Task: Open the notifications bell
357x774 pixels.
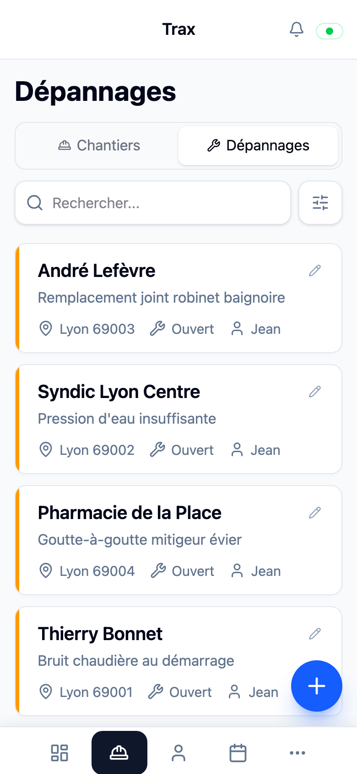Action: point(297,29)
